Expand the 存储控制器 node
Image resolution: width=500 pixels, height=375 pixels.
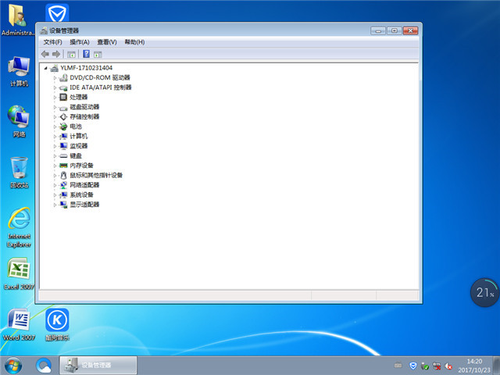point(55,117)
